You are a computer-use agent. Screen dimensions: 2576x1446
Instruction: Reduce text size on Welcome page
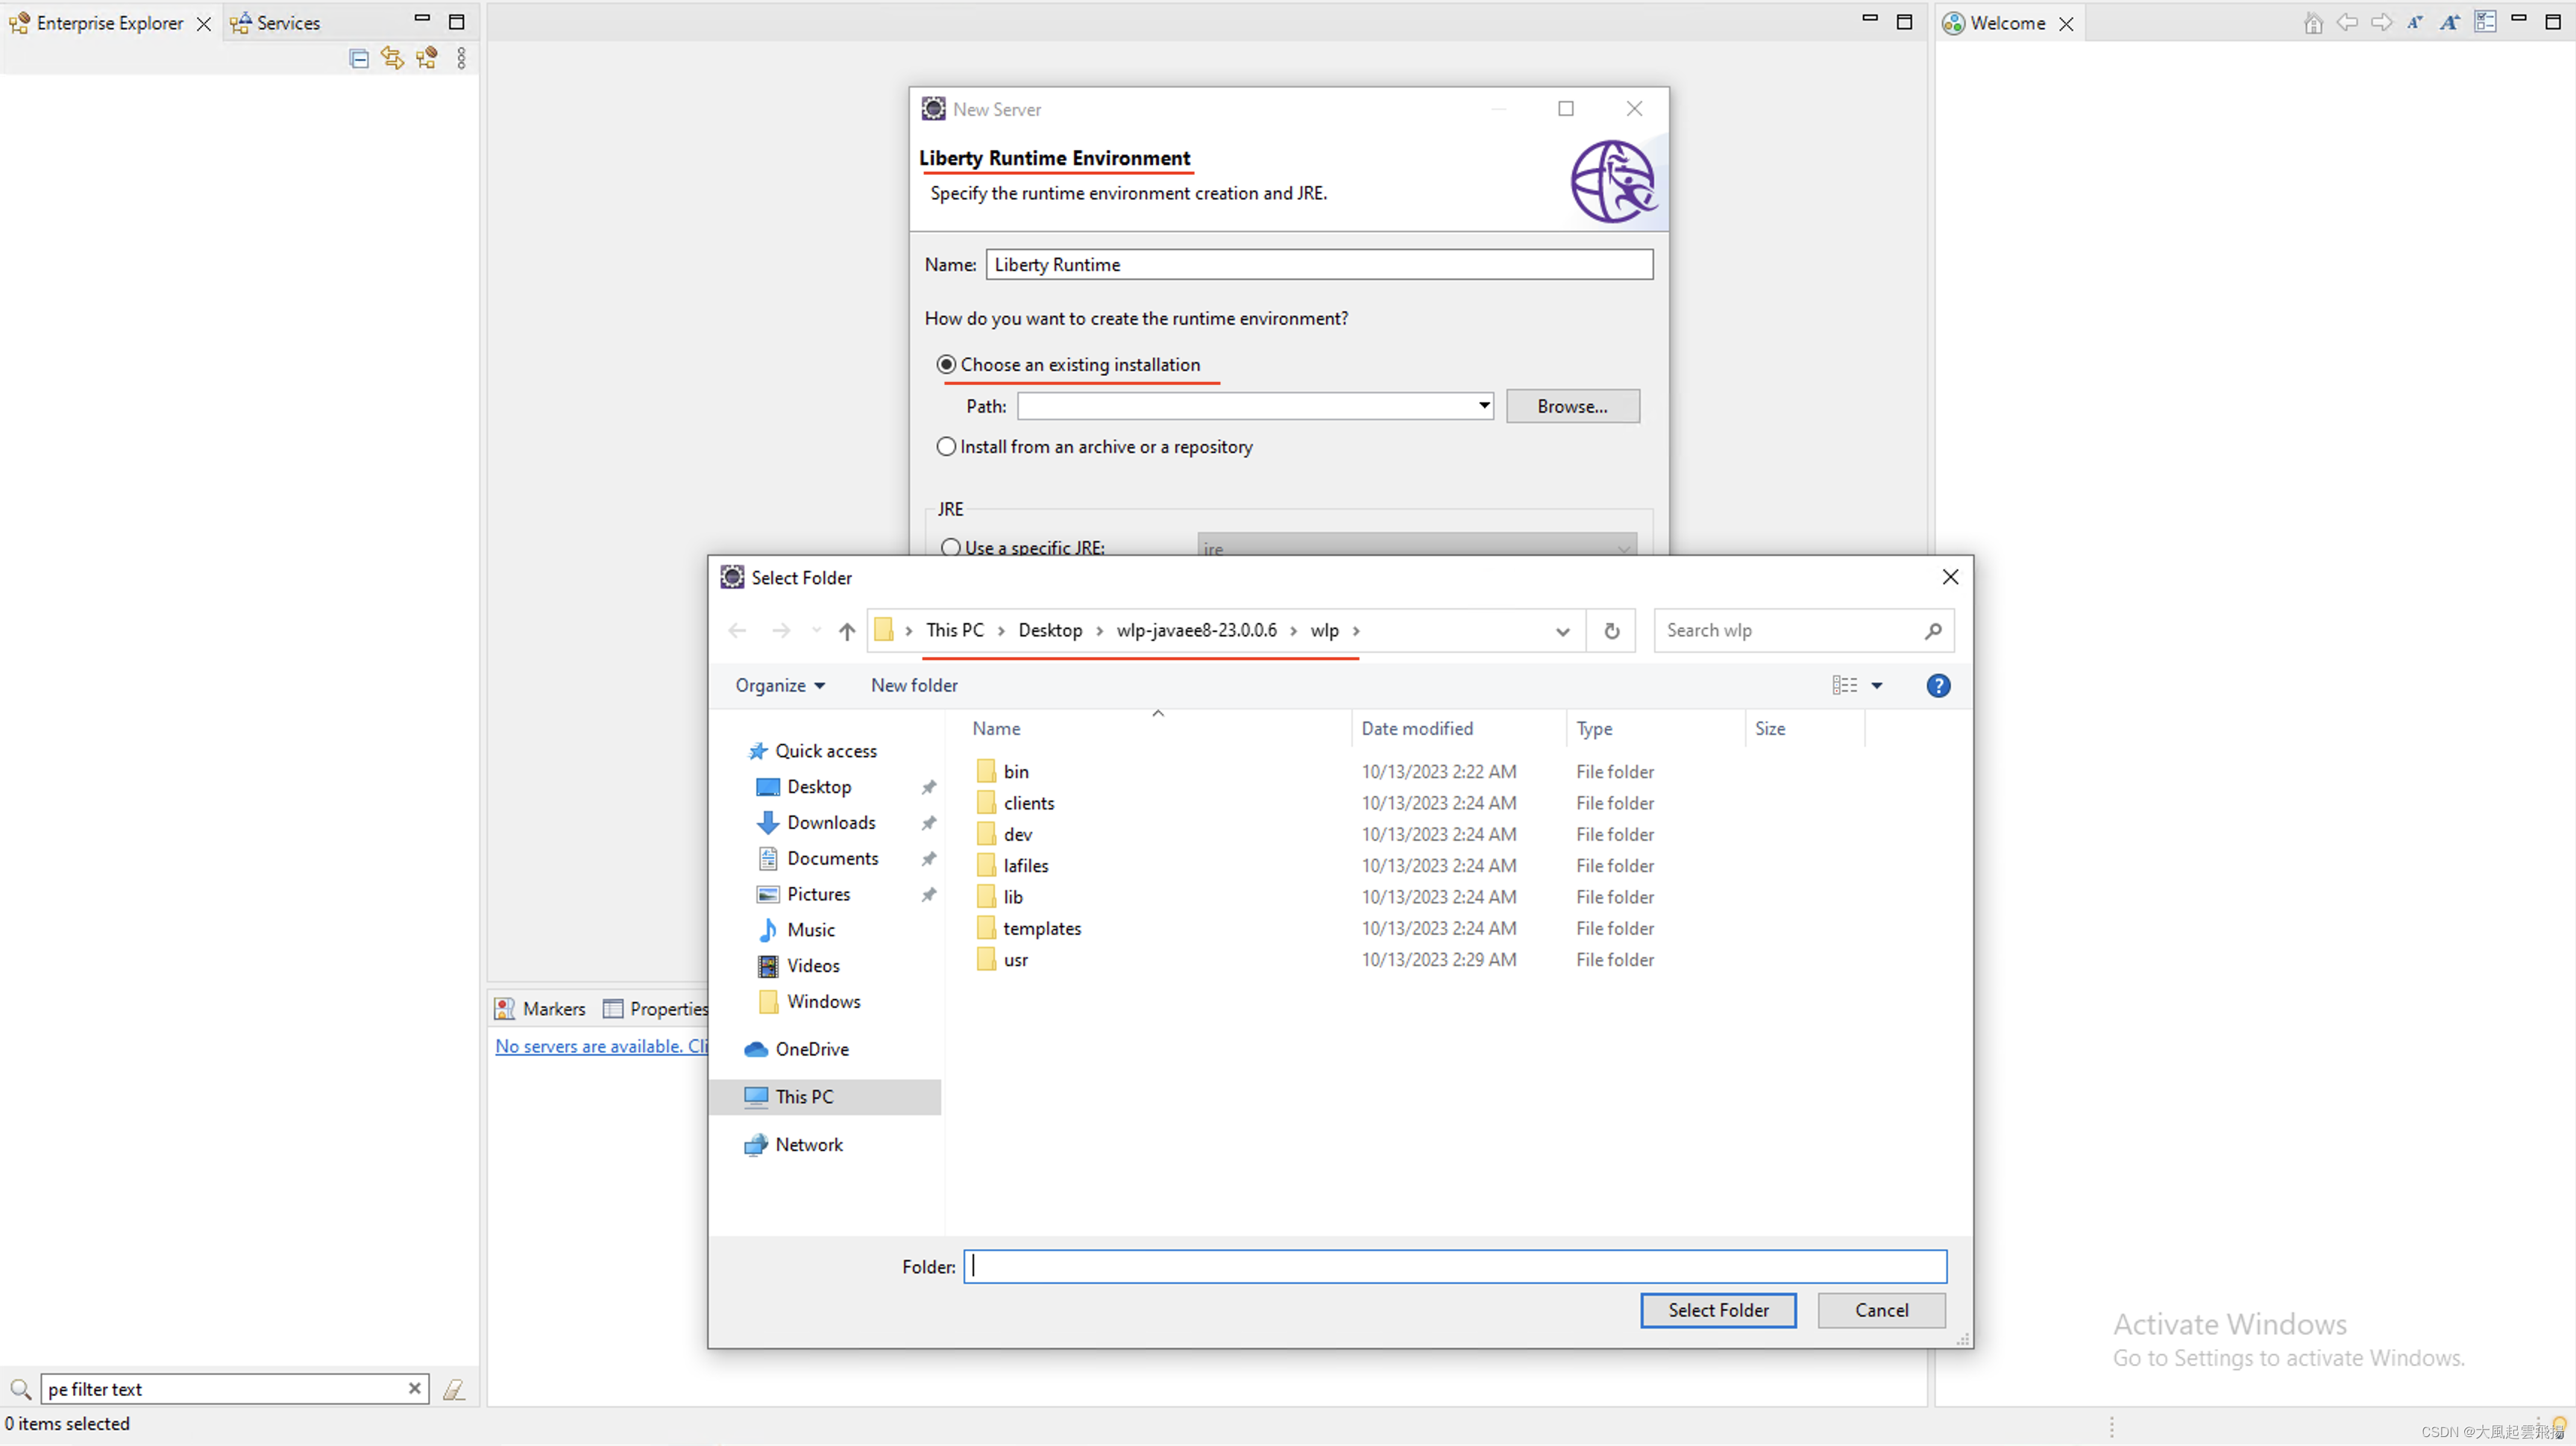click(x=2415, y=22)
